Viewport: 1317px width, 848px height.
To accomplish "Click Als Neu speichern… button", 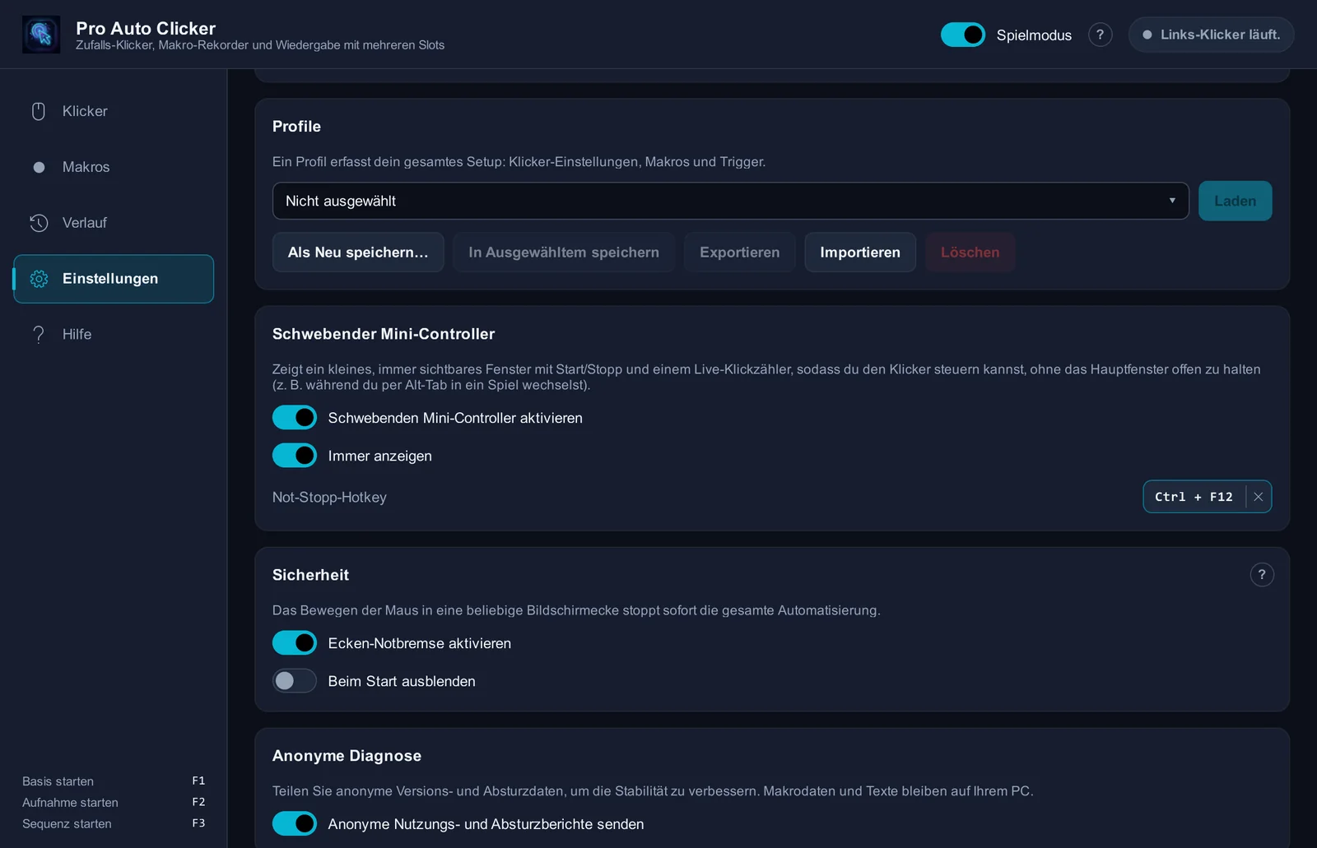I will [358, 253].
